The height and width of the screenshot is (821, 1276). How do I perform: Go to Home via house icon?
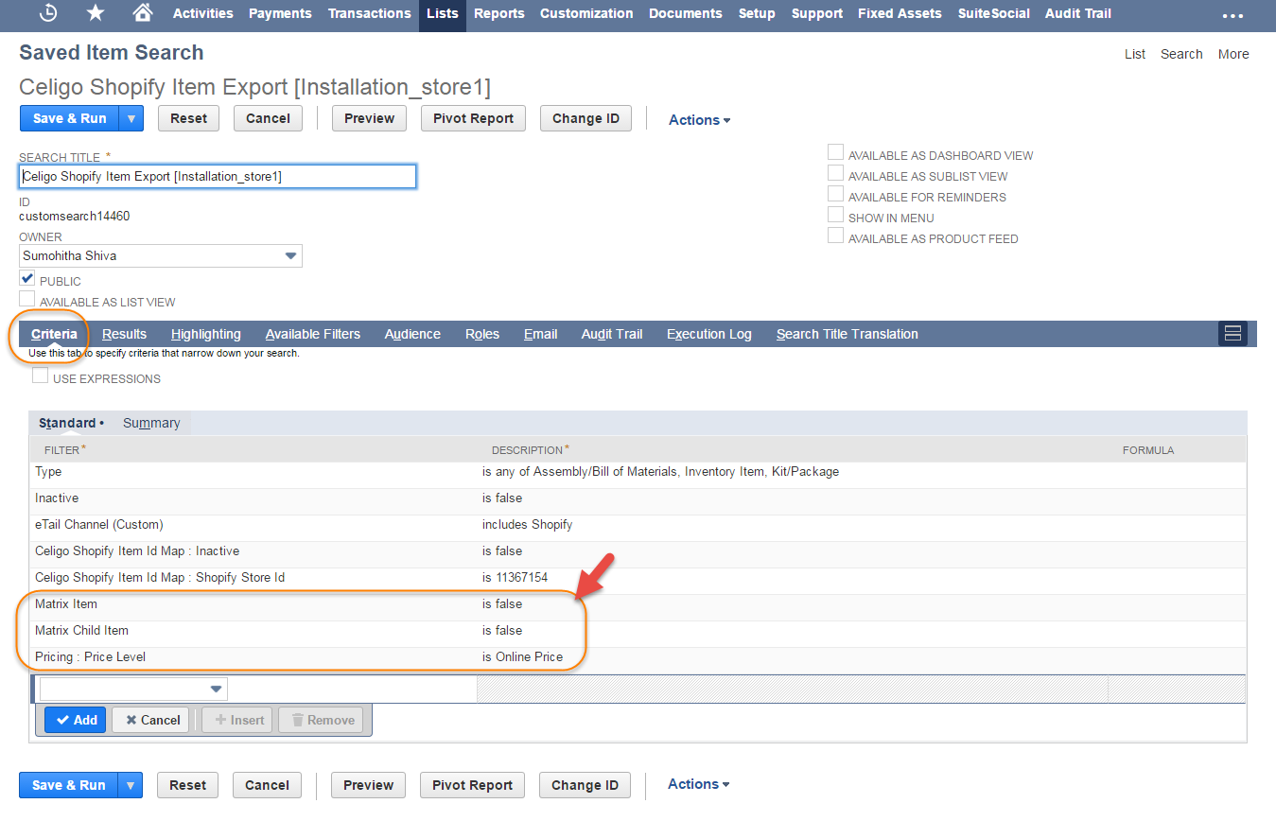(142, 13)
